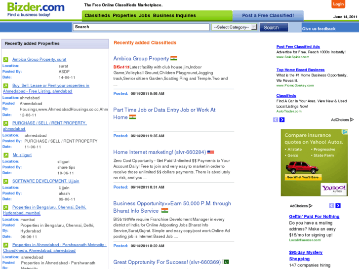Click arrow icon beside Parshwanath Metrocity listing
Viewport: 359px width, 269px height.
(x=6, y=245)
